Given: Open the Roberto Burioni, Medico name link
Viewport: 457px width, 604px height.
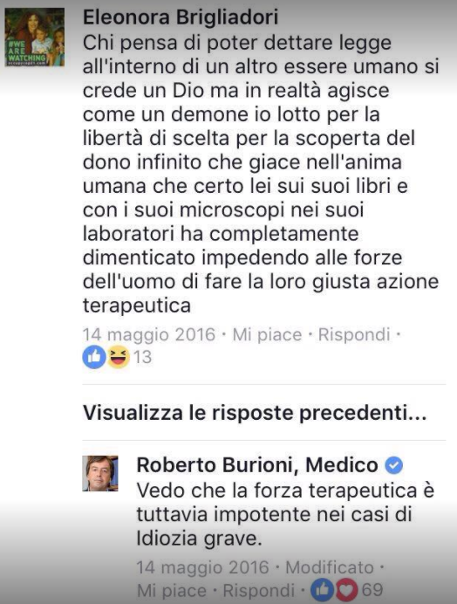Looking at the screenshot, I should tap(257, 465).
